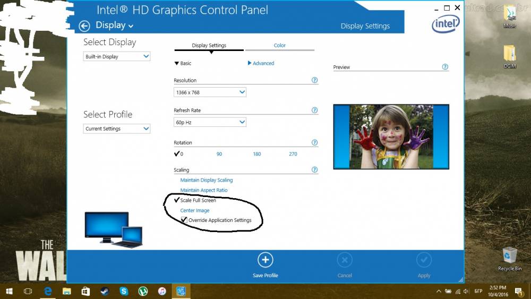Screen dimensions: 531x299
Task: Open Steam from the taskbar
Action: (x=105, y=291)
